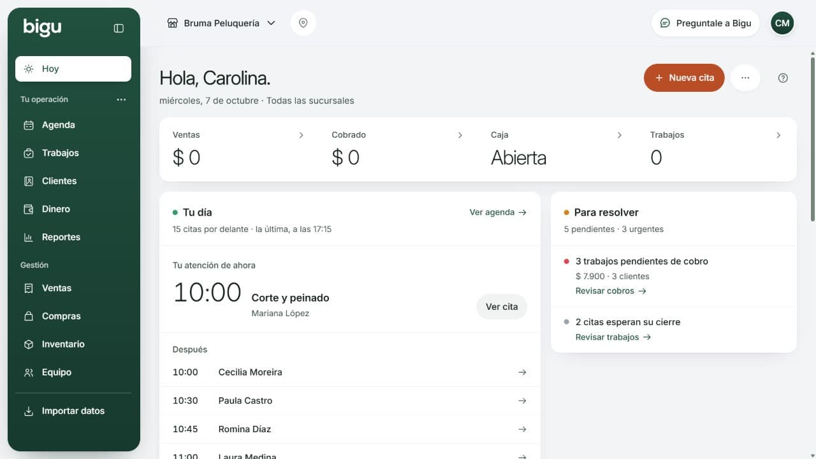The width and height of the screenshot is (816, 459).
Task: Open Preguntale a Bigu assistant
Action: coord(705,23)
